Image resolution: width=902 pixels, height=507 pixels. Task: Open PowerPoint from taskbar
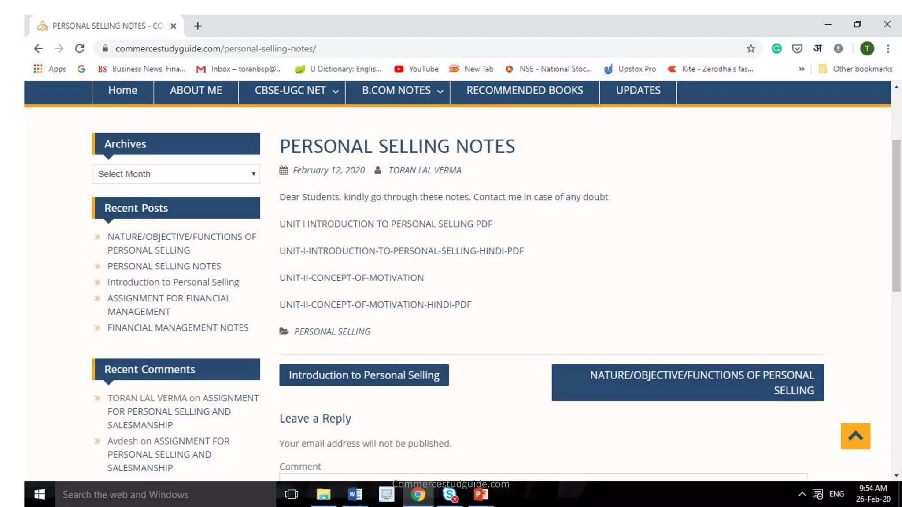481,494
